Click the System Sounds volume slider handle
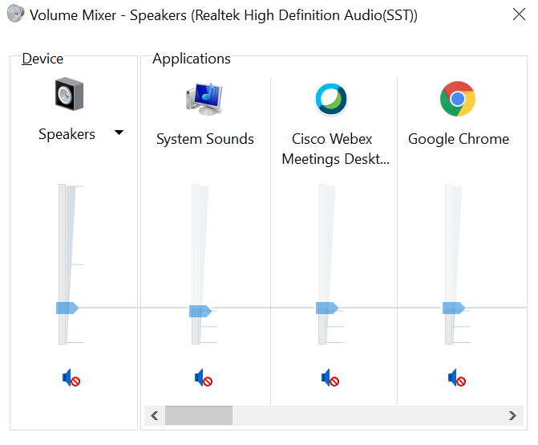 click(200, 311)
